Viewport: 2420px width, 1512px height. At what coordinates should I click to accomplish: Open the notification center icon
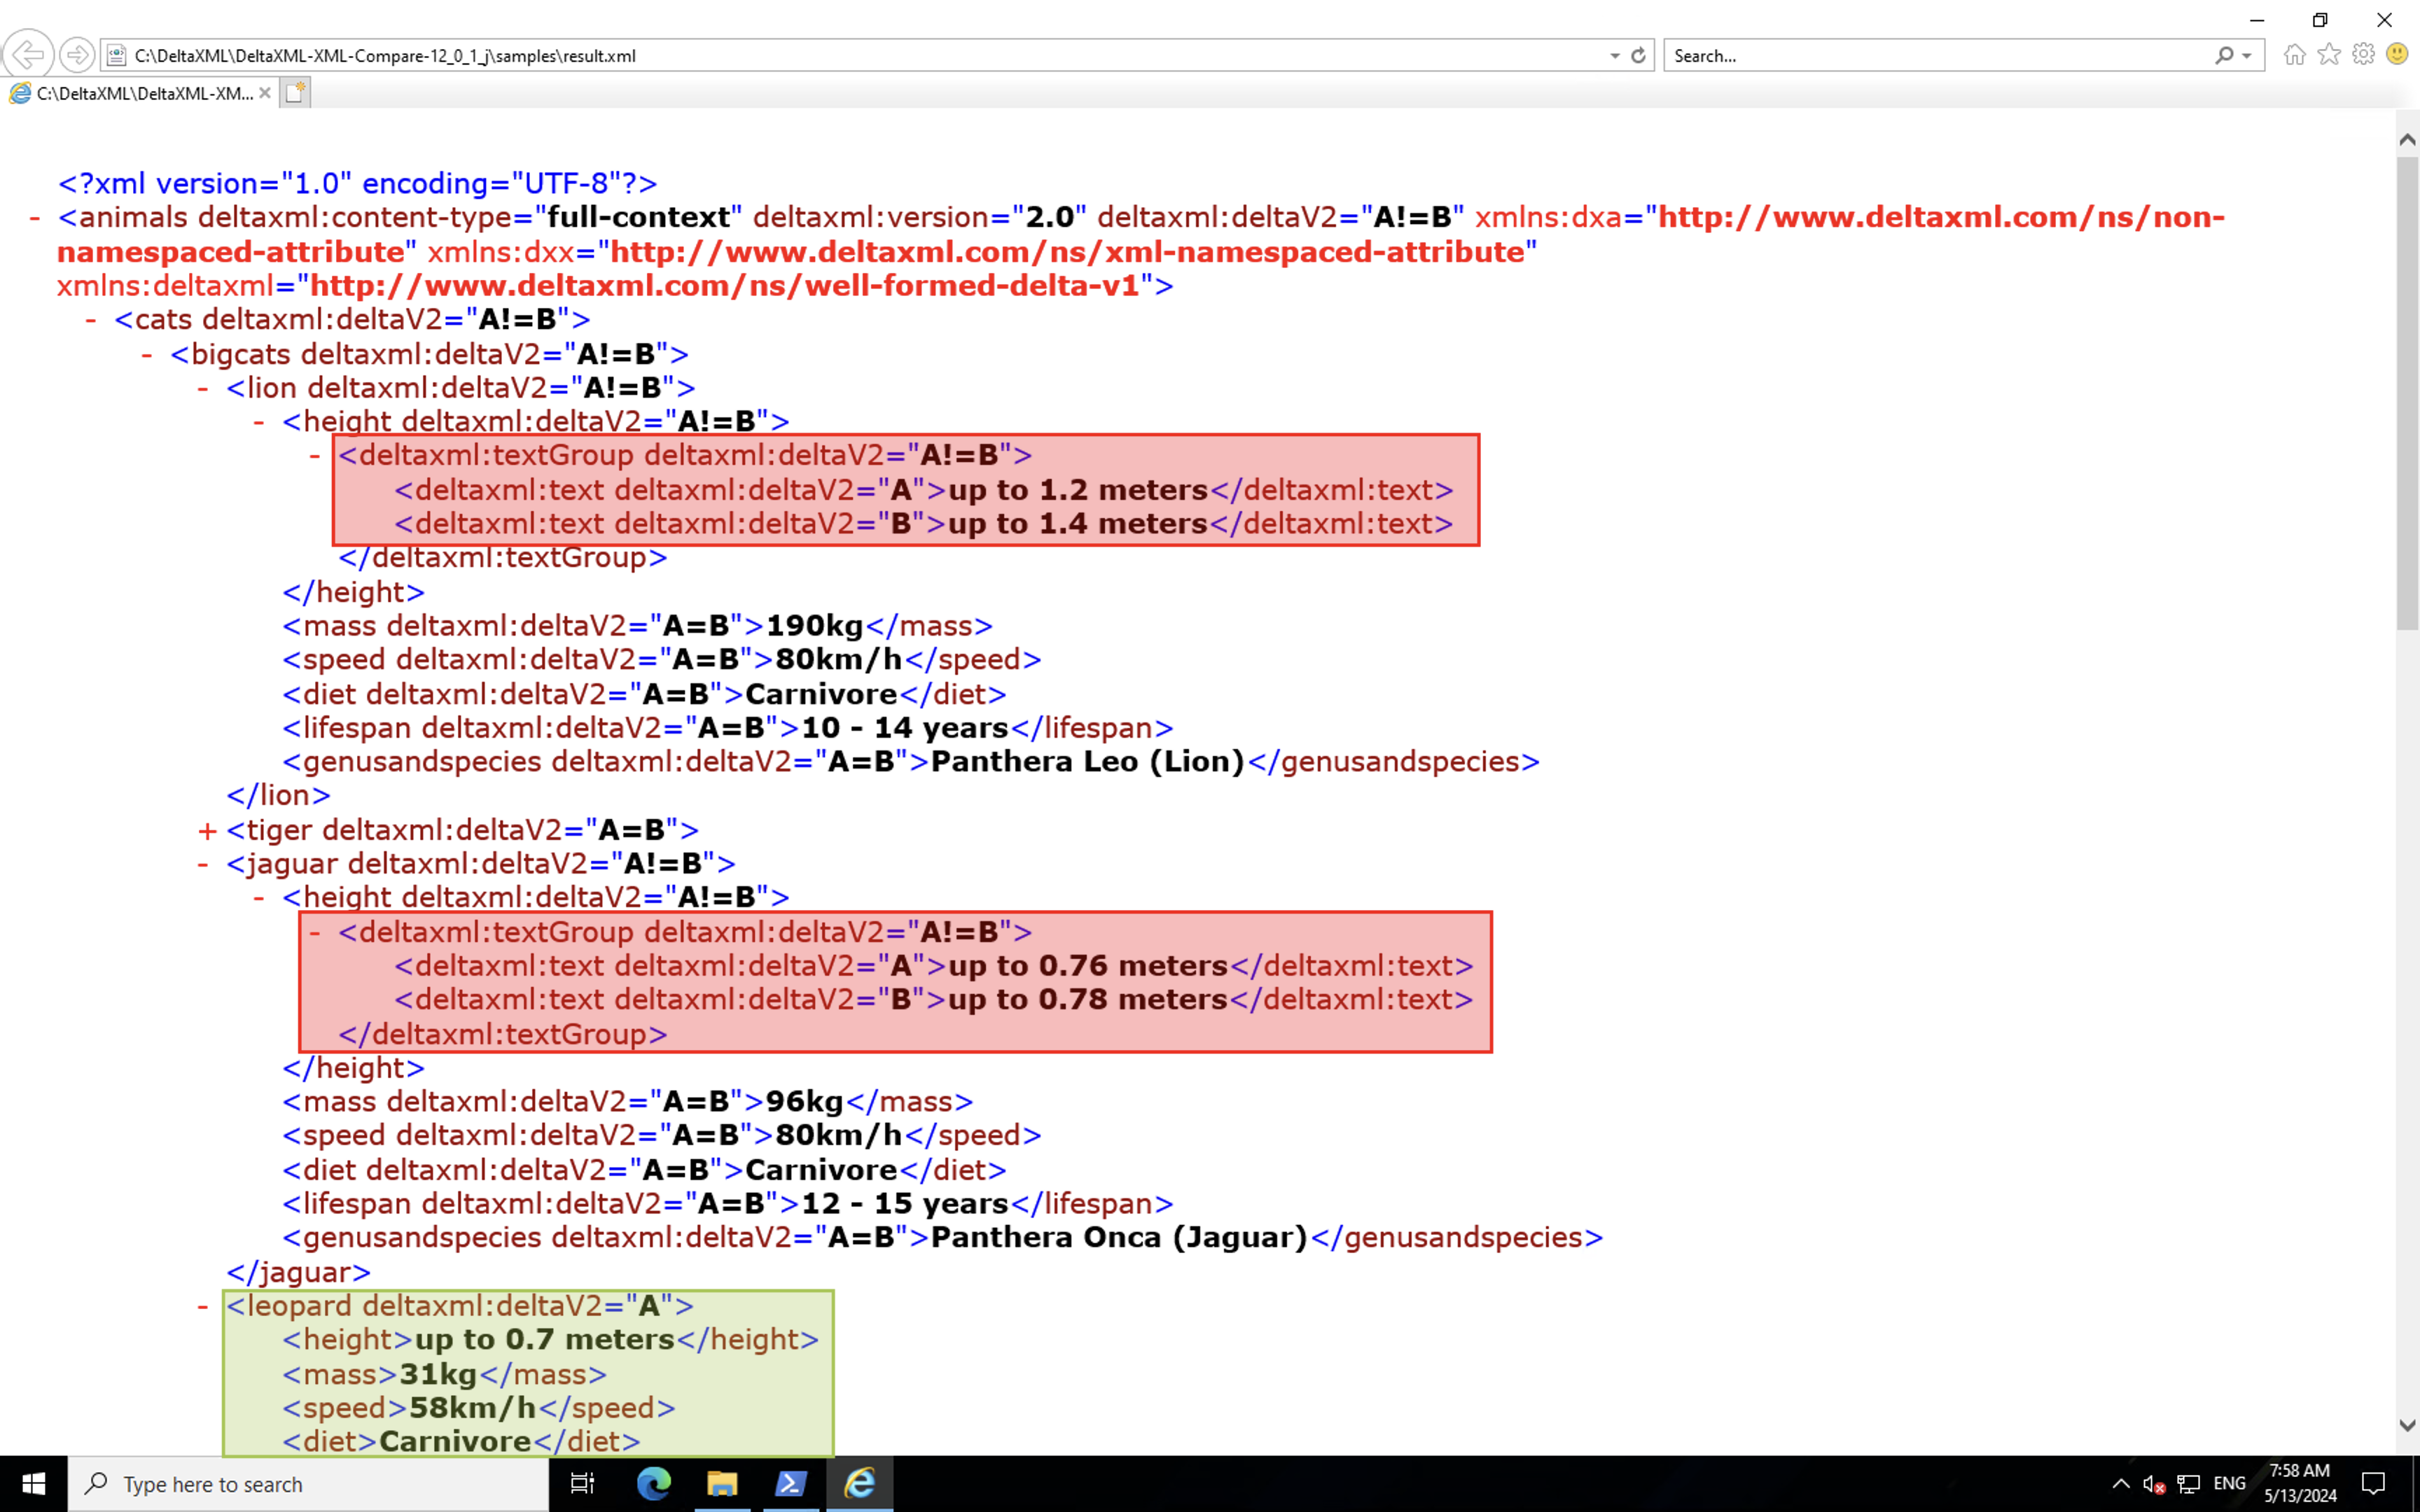[x=2373, y=1484]
